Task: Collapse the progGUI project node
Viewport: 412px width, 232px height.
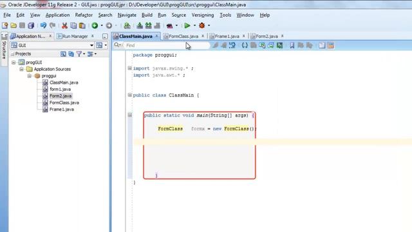Action: [x=14, y=63]
